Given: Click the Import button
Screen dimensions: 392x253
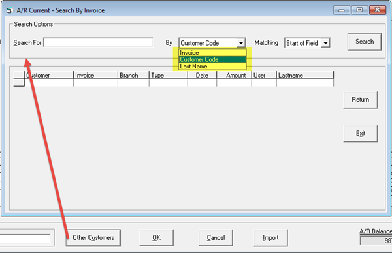Looking at the screenshot, I should [x=270, y=238].
